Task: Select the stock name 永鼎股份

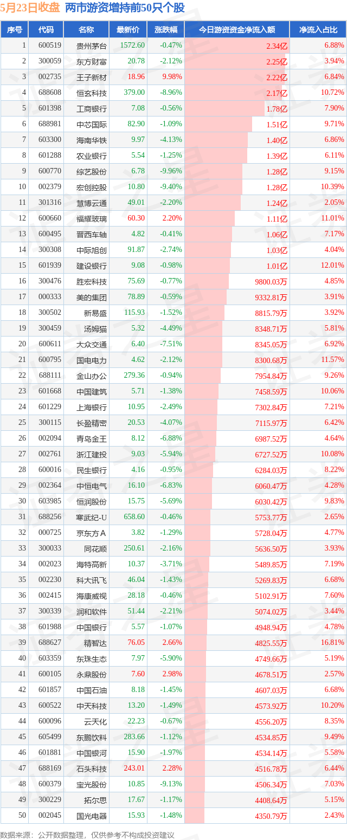Action: coord(92,674)
